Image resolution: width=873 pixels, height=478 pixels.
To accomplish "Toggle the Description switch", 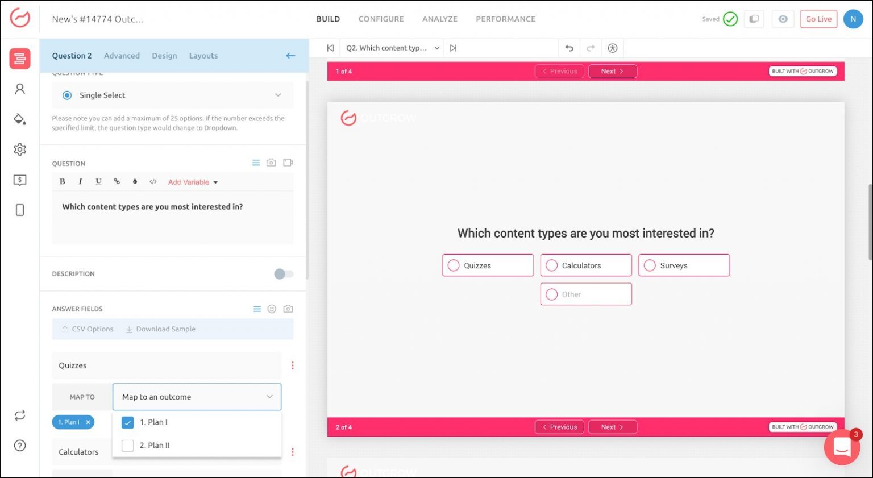I will [x=283, y=274].
